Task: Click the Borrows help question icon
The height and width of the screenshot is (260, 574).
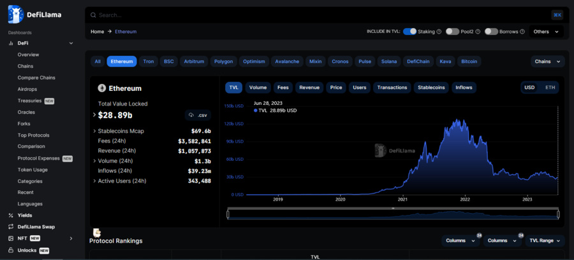Action: [522, 32]
